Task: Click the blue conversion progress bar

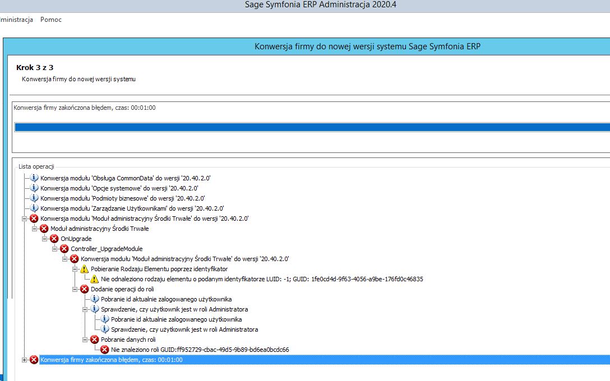Action: coord(312,127)
